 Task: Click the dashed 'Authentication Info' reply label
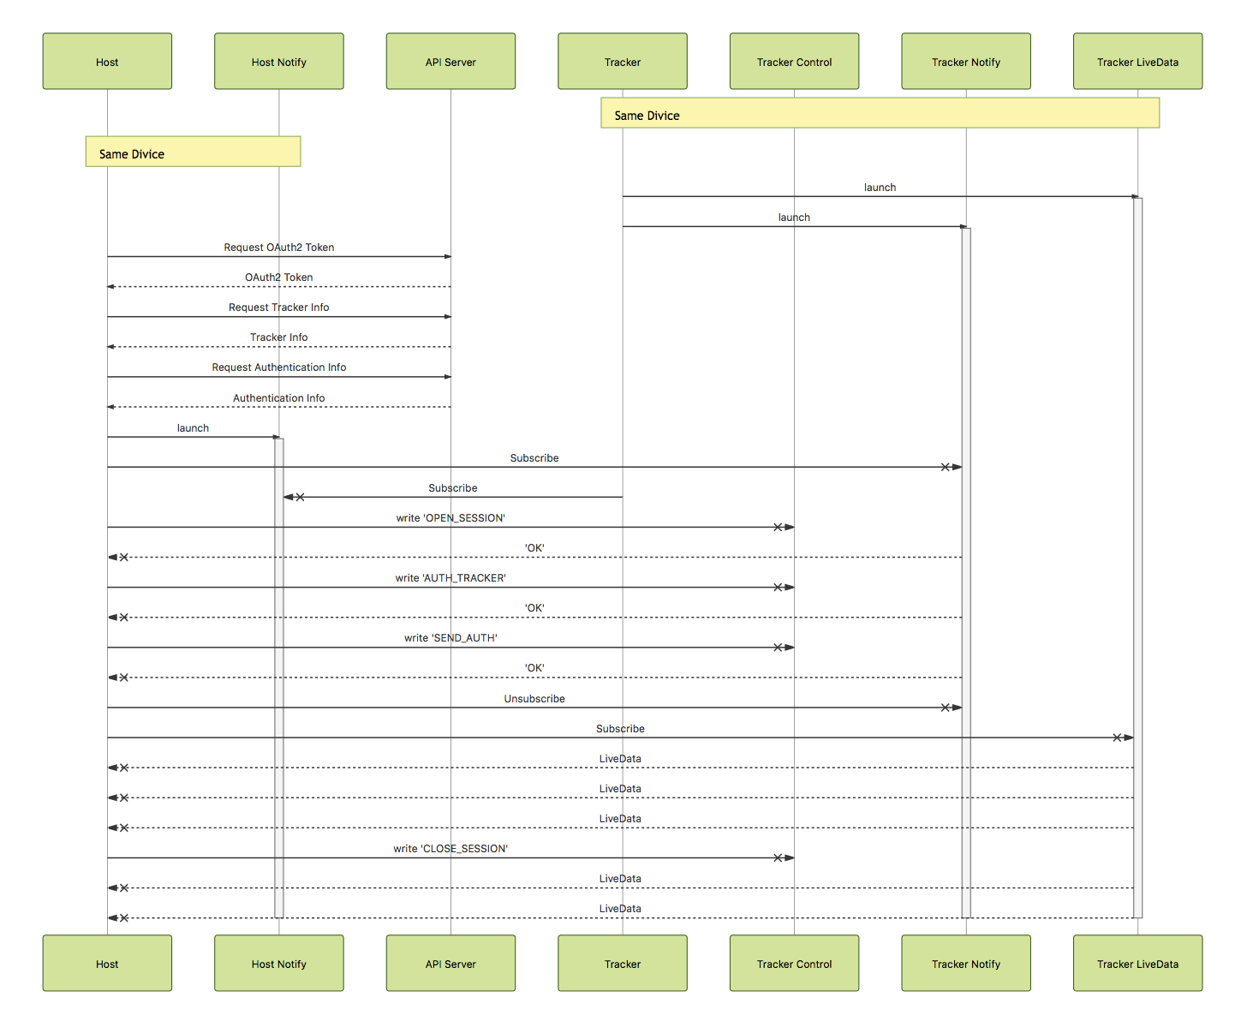coord(279,398)
